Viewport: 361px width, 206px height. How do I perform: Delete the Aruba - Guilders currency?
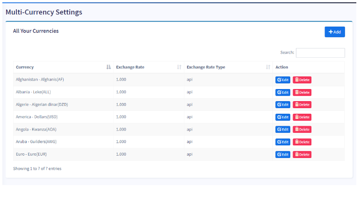click(302, 142)
